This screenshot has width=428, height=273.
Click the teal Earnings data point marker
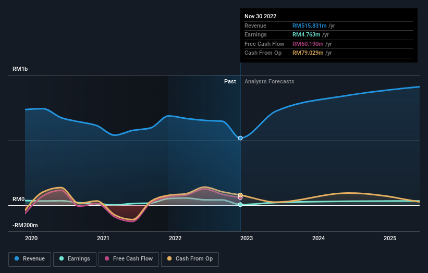click(240, 205)
